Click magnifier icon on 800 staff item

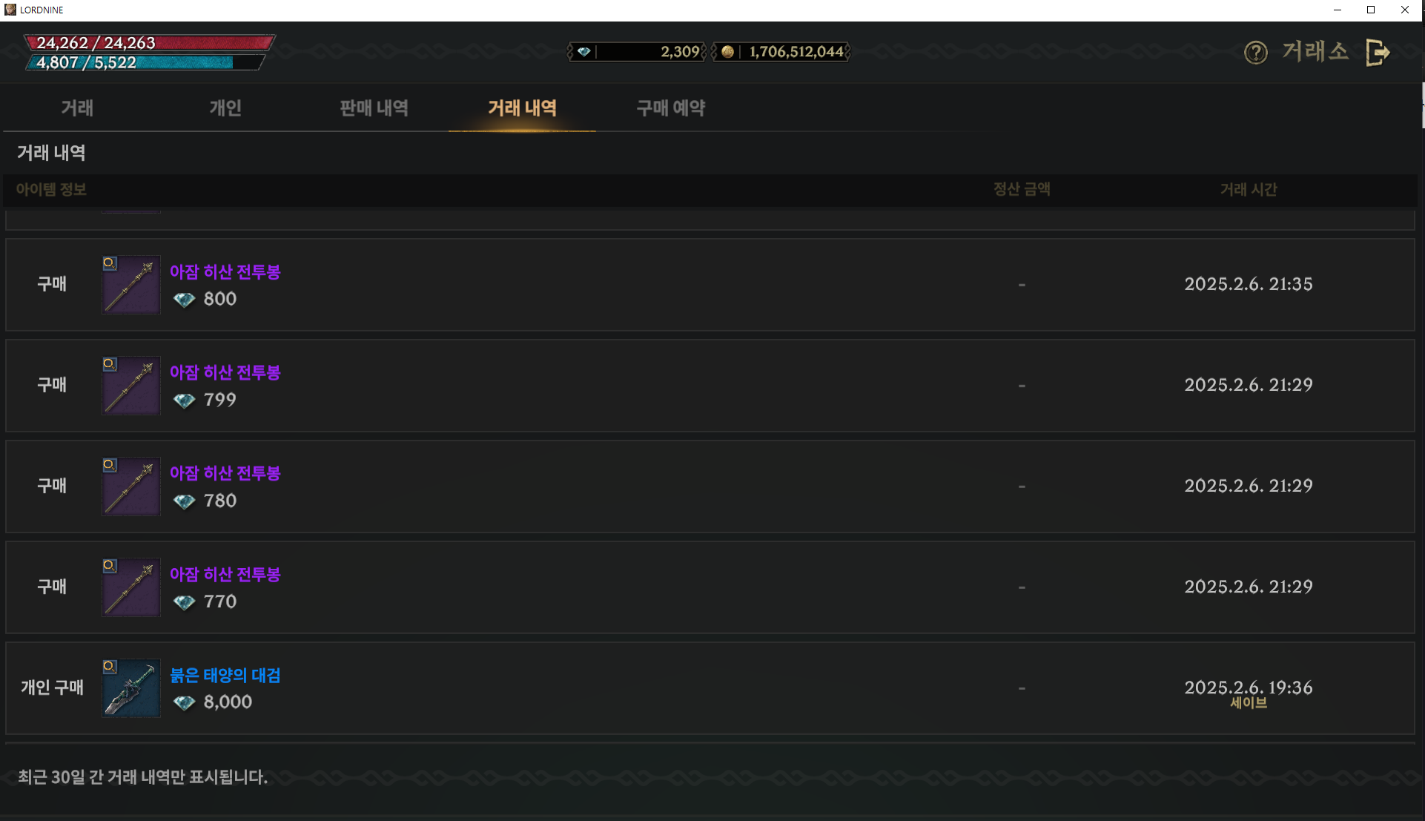[110, 263]
